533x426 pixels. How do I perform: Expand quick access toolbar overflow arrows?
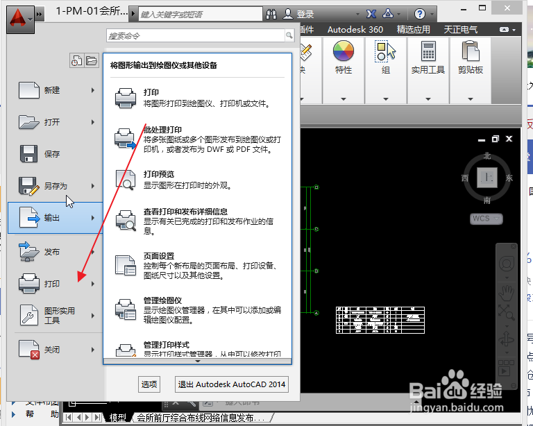(x=40, y=15)
